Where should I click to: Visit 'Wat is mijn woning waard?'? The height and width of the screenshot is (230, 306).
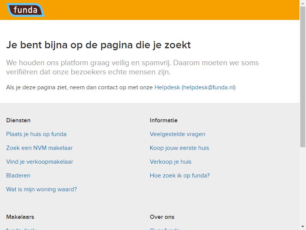42,189
